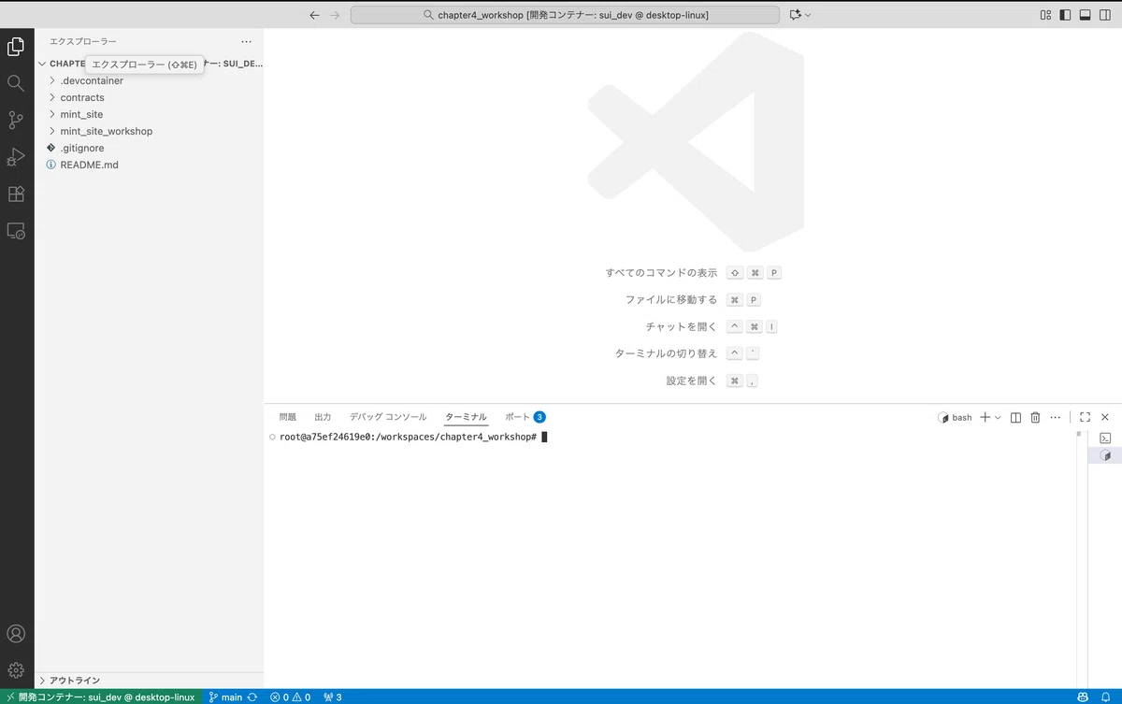Click the terminal prompt line
The width and height of the screenshot is (1122, 704).
point(408,437)
